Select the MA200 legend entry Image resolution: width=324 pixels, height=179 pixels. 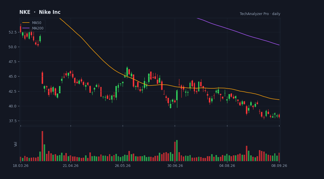pos(33,28)
